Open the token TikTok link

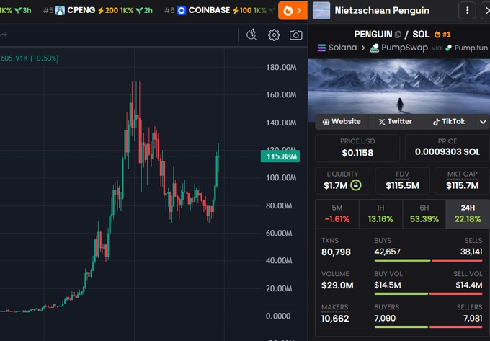[x=449, y=122]
